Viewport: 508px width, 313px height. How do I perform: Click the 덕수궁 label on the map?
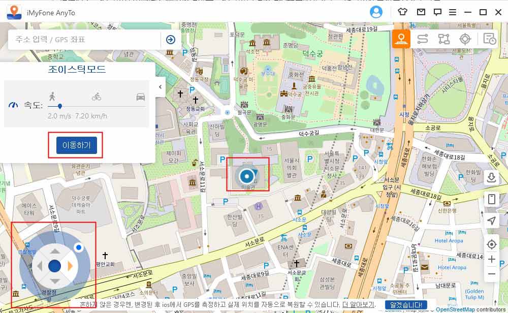tap(312, 53)
